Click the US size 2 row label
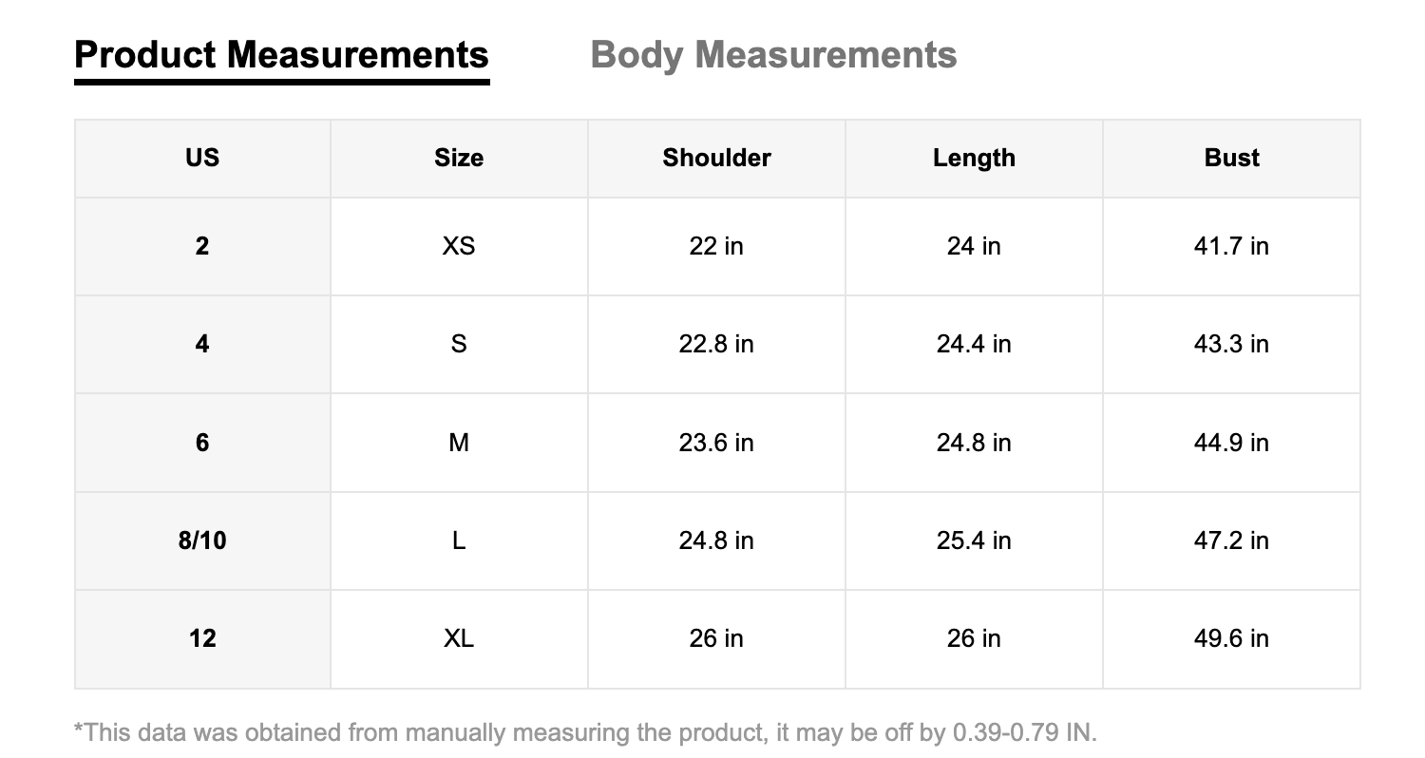 click(x=202, y=246)
